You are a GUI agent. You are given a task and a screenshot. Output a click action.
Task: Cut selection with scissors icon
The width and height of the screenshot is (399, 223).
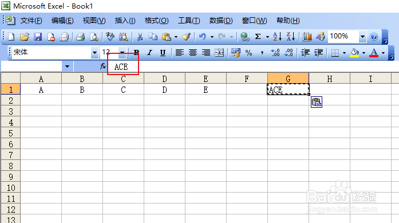140,37
